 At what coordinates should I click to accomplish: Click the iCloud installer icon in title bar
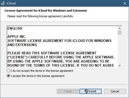coord(3,3)
